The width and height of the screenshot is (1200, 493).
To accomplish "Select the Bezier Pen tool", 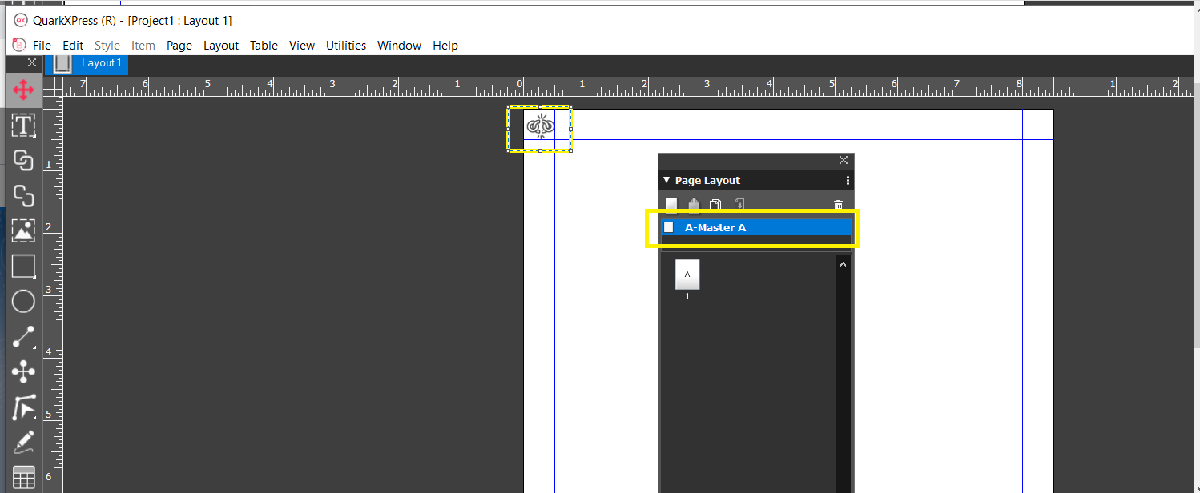I will [x=23, y=408].
